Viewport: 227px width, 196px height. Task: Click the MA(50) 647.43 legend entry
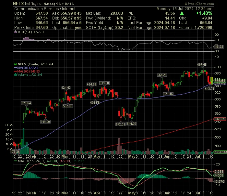tap(26, 68)
